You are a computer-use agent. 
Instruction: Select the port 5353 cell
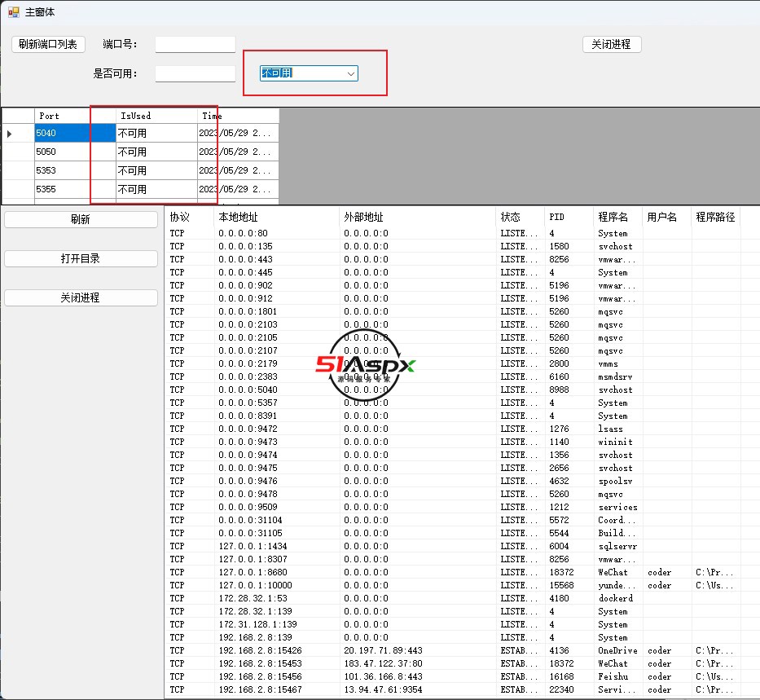pyautogui.click(x=75, y=170)
